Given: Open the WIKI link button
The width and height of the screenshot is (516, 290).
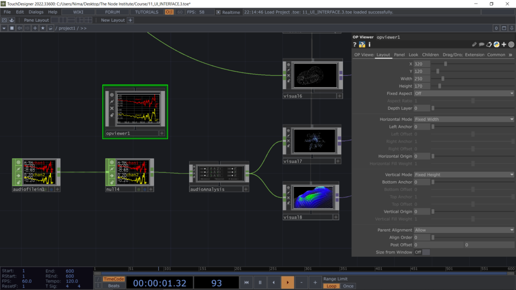Looking at the screenshot, I should (x=78, y=12).
